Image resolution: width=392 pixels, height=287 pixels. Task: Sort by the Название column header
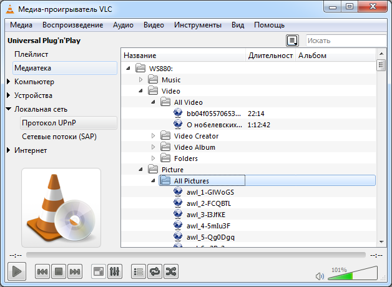coord(184,55)
